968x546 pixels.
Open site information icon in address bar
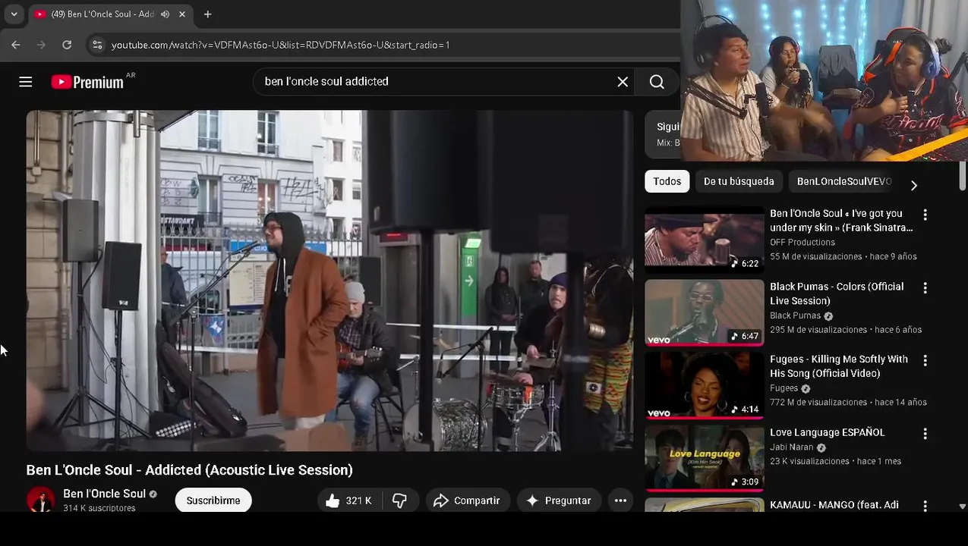click(97, 45)
